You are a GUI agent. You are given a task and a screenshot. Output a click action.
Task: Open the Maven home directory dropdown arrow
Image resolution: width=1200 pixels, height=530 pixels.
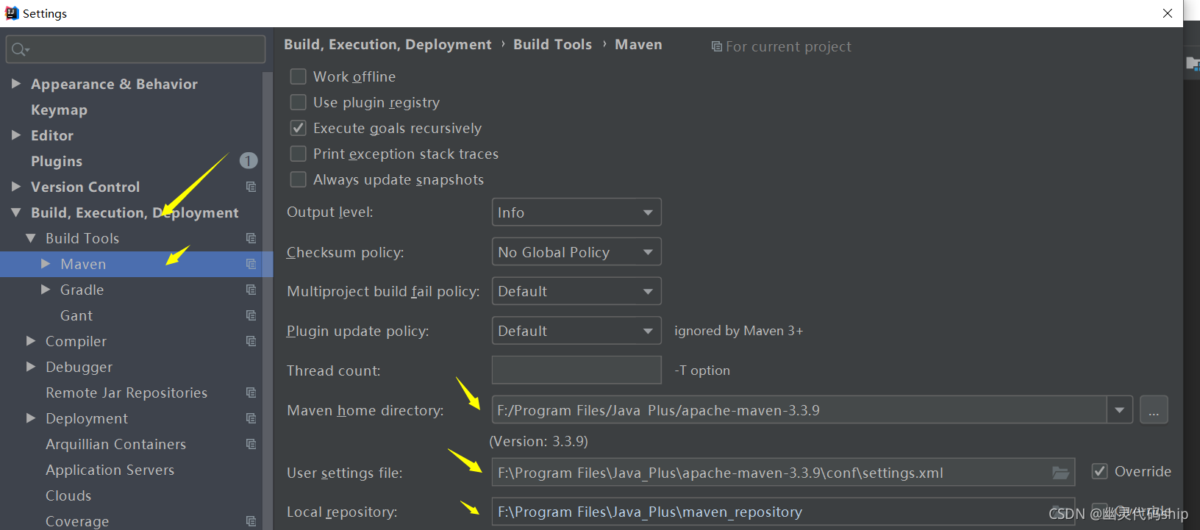pos(1119,410)
